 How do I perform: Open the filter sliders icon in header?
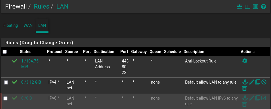(239, 7)
